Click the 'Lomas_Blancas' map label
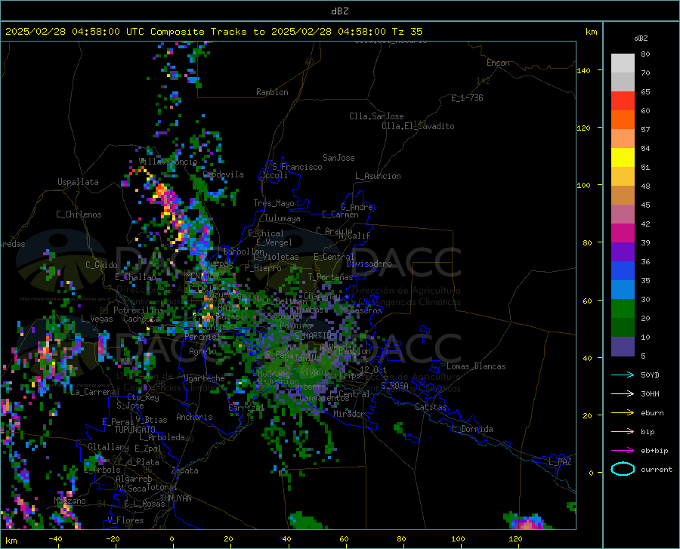Image resolution: width=680 pixels, height=549 pixels. pos(476,366)
